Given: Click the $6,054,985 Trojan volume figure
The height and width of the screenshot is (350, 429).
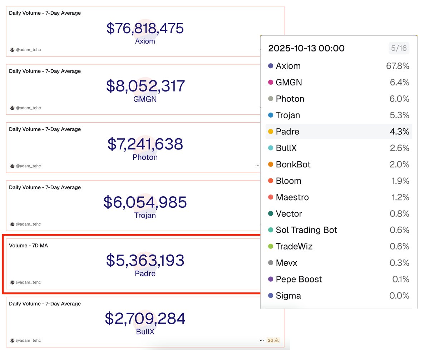Looking at the screenshot, I should [x=145, y=202].
